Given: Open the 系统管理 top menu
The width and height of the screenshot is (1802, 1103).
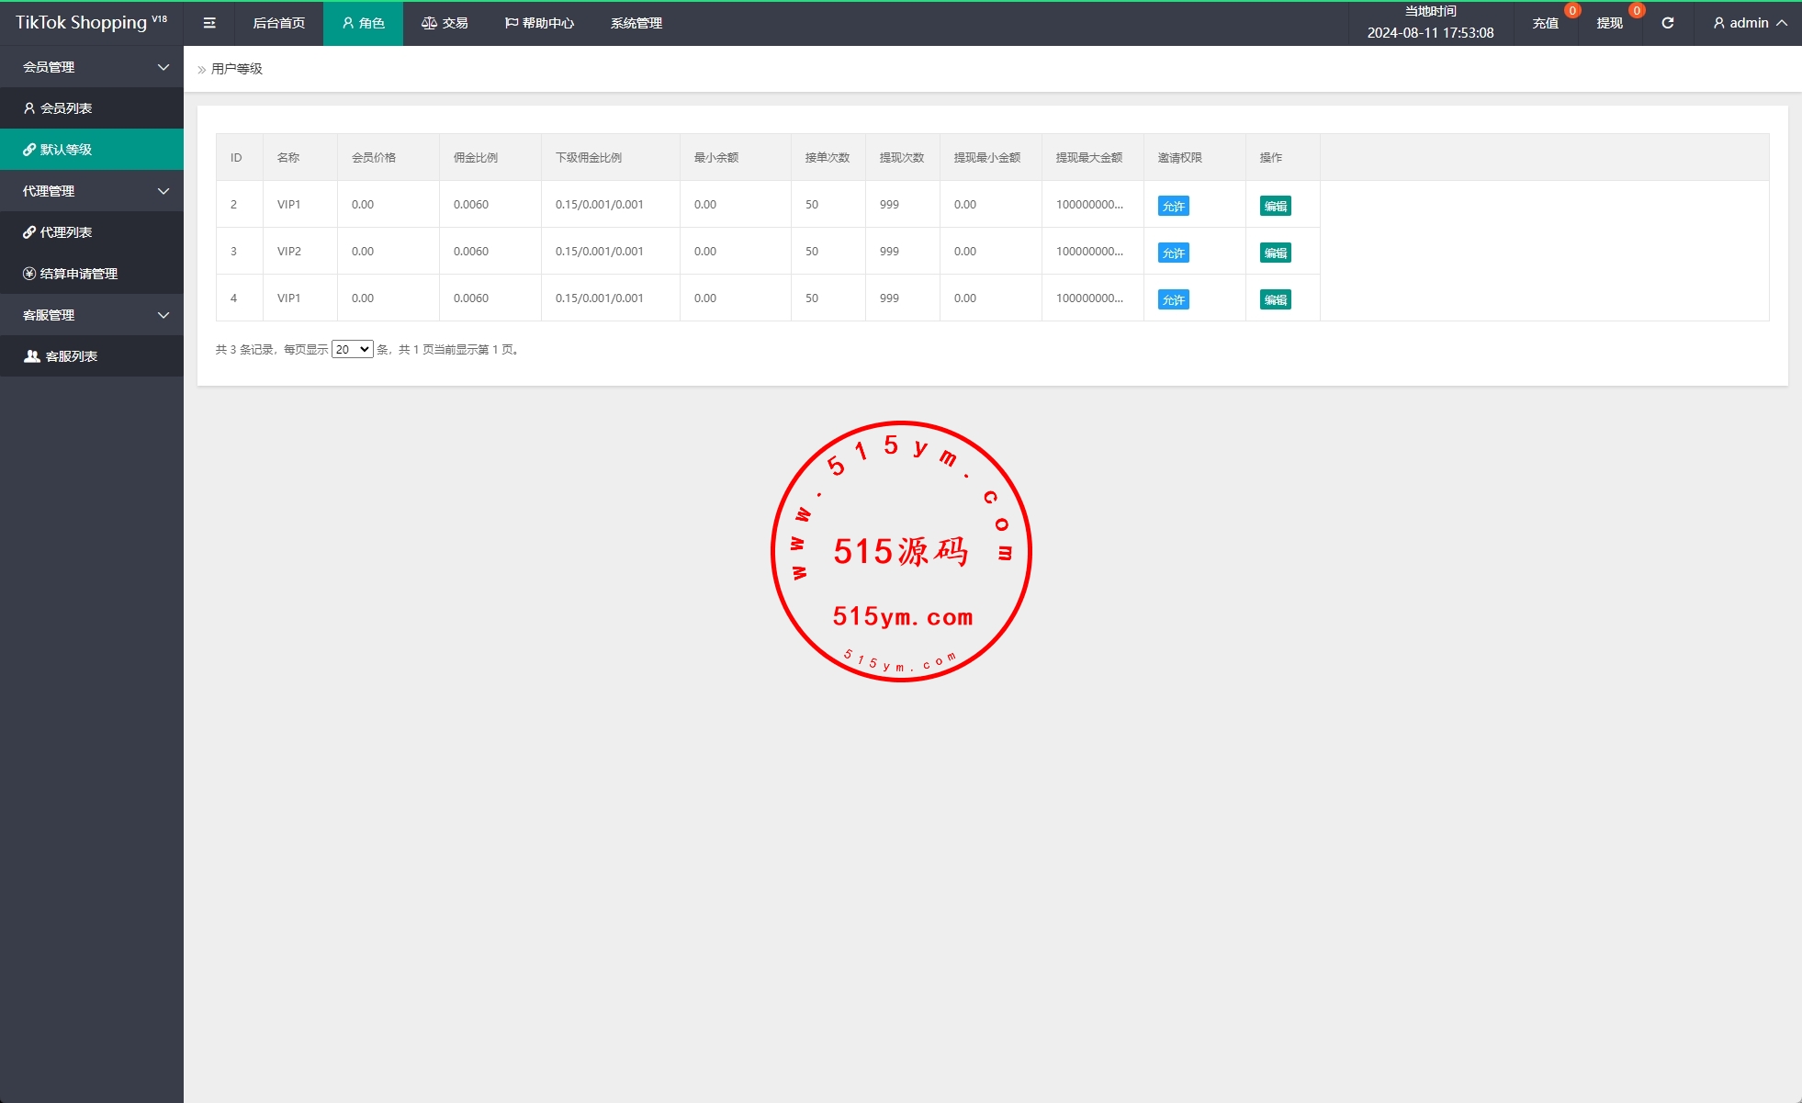Looking at the screenshot, I should pyautogui.click(x=636, y=23).
